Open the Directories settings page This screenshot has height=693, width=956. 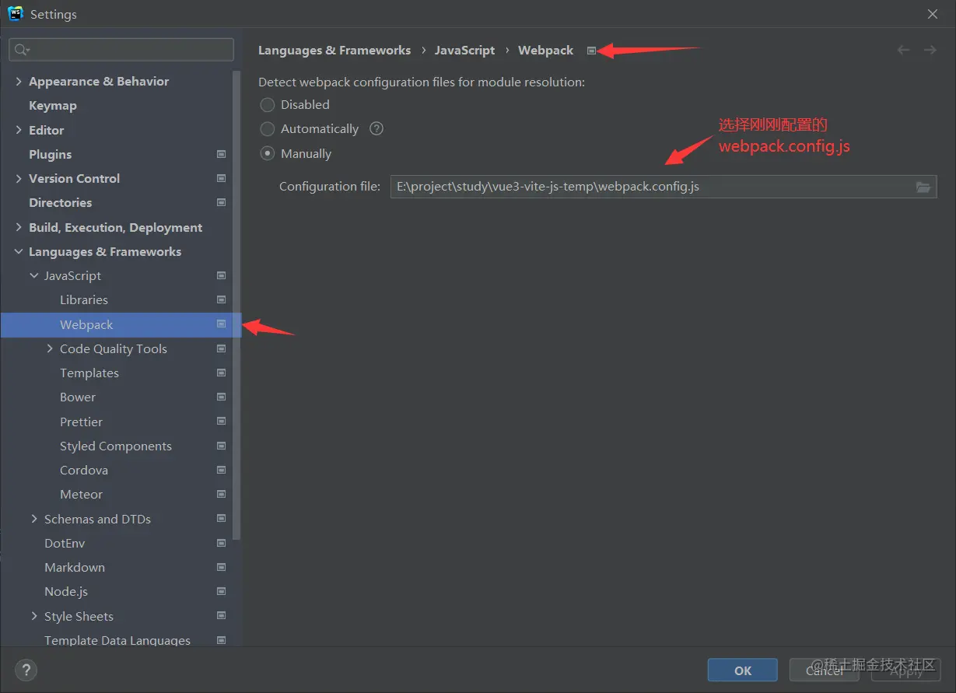click(60, 202)
